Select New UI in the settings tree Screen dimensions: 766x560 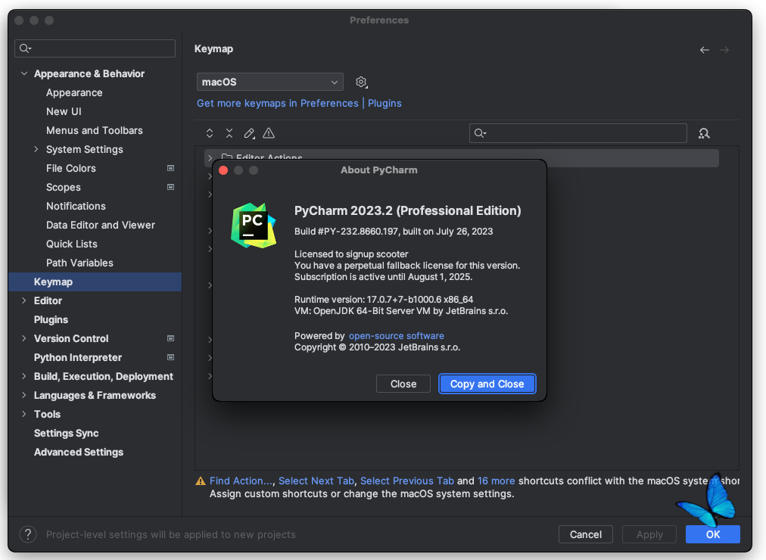point(64,111)
